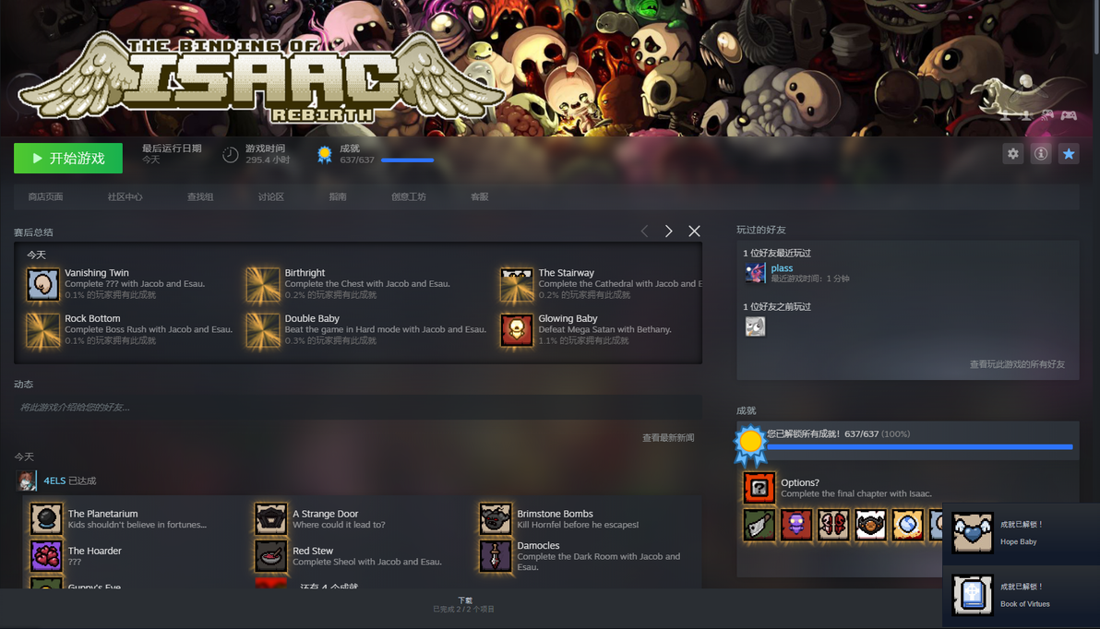
Task: Open Brimstone Bombs achievement icon
Action: coord(496,519)
